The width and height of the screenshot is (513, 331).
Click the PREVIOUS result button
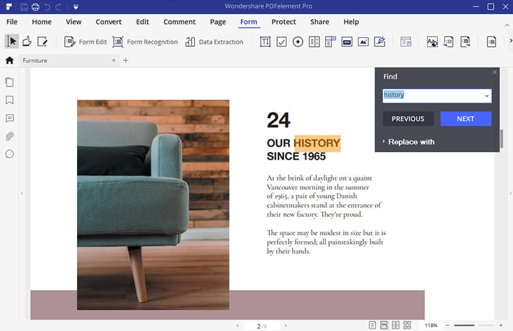pyautogui.click(x=408, y=119)
